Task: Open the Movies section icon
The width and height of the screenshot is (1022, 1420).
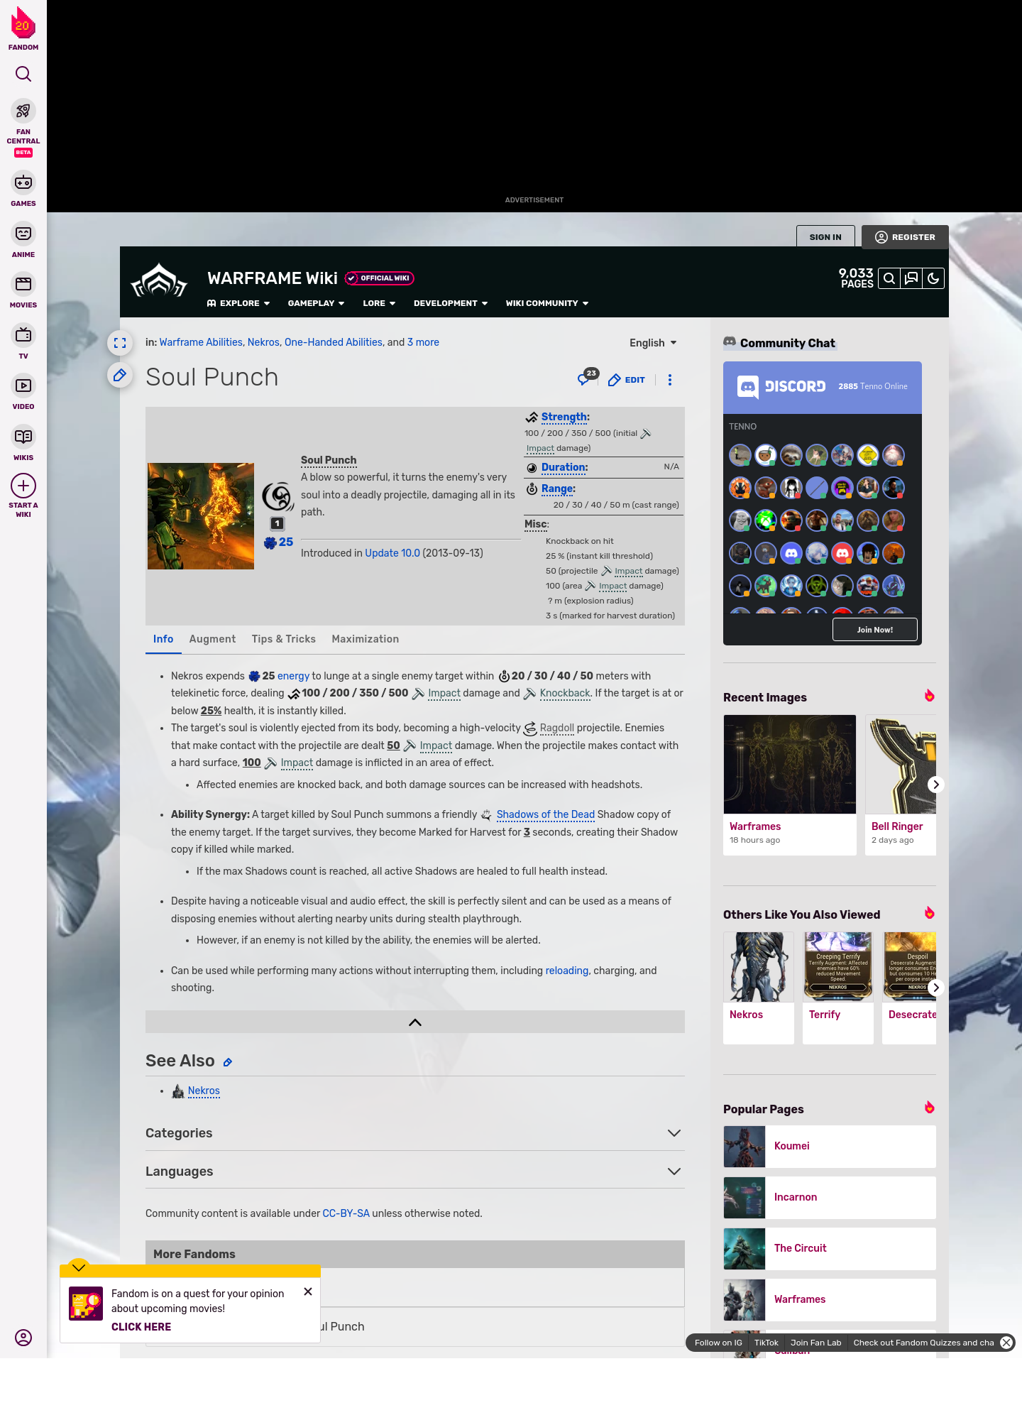Action: coord(23,284)
